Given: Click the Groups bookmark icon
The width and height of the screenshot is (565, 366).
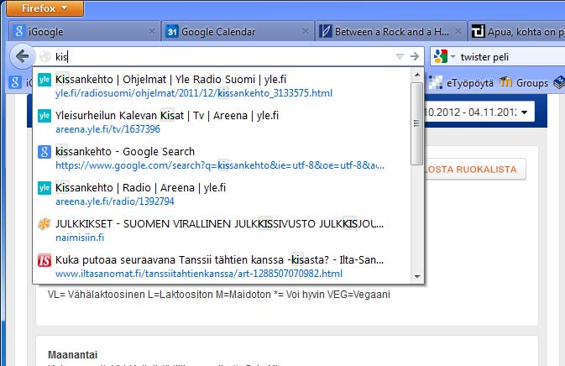Looking at the screenshot, I should (x=505, y=82).
